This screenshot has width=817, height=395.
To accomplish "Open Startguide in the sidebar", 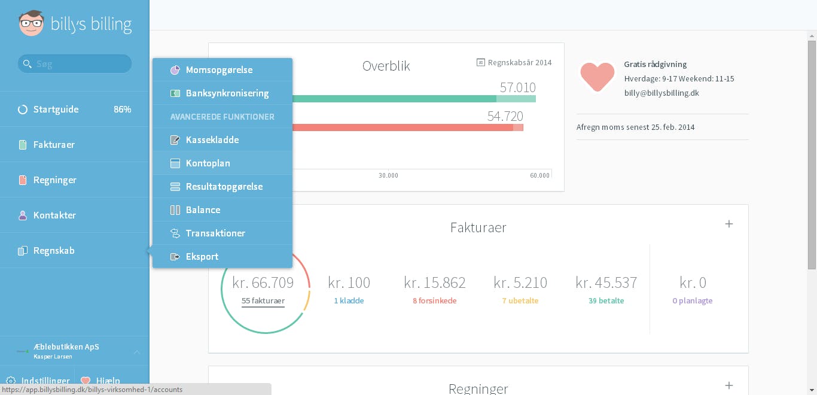I will coord(74,110).
